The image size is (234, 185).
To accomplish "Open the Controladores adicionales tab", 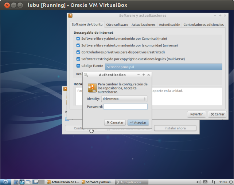I will (x=203, y=25).
